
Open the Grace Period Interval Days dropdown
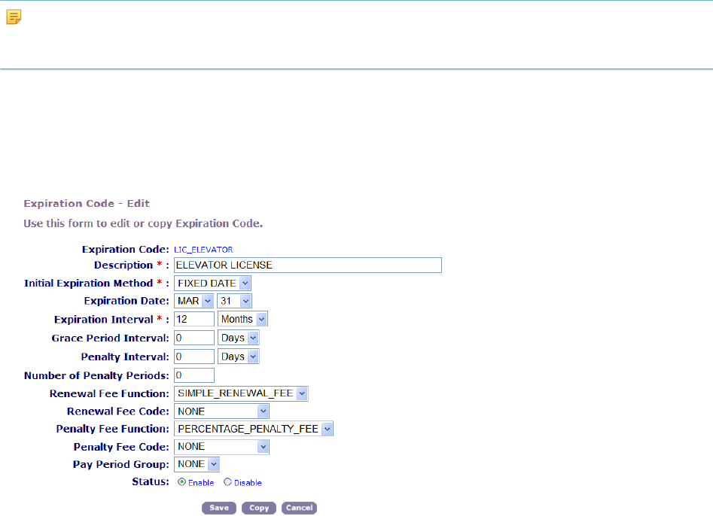coord(238,338)
